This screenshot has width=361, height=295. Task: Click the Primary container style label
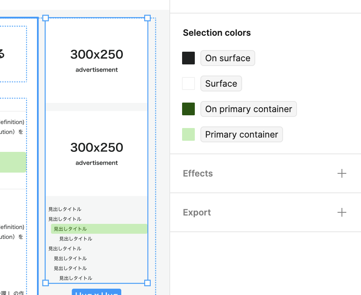241,134
